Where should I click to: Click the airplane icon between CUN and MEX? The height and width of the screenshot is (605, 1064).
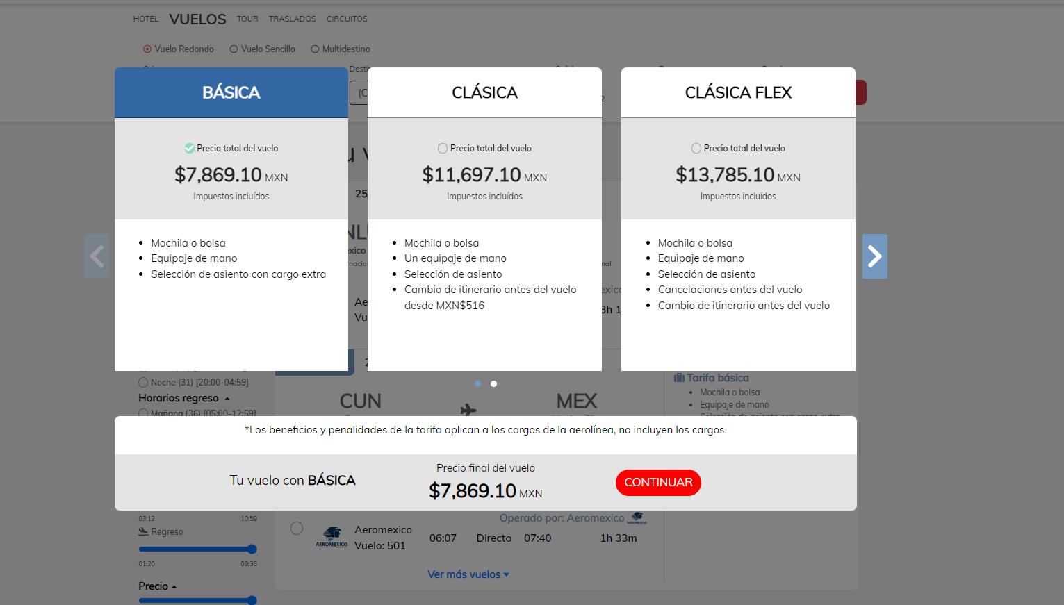pyautogui.click(x=468, y=410)
